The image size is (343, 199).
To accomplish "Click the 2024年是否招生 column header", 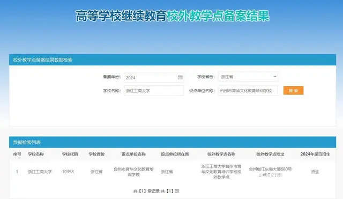I will [315, 154].
